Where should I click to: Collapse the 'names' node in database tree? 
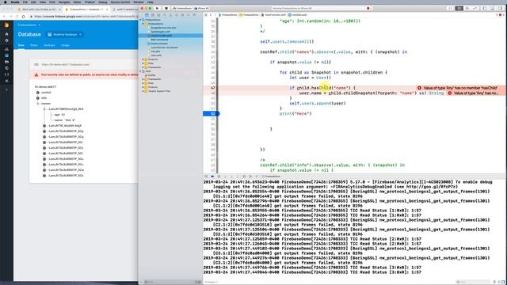(38, 104)
